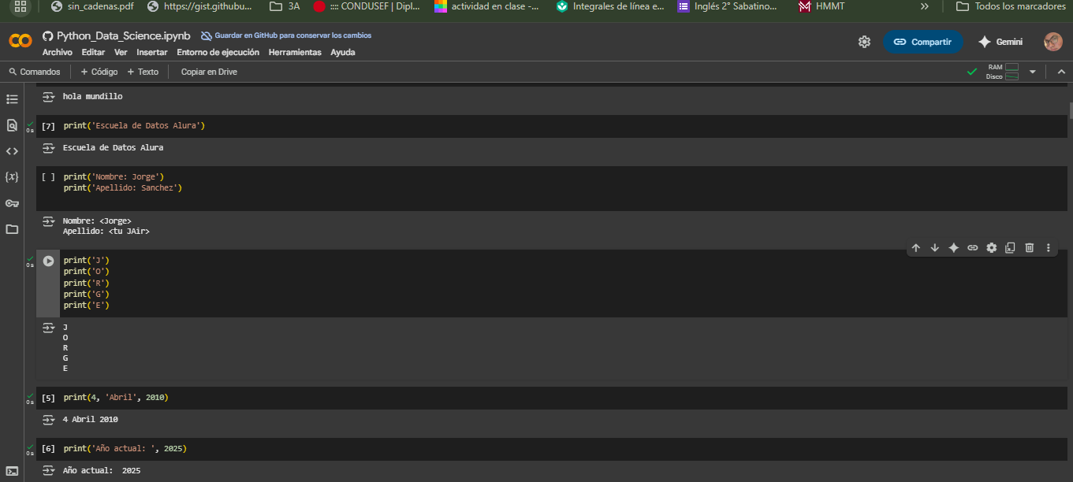The width and height of the screenshot is (1073, 482).
Task: Run cell [7] printing Escuela de Datos Alura
Action: 48,126
